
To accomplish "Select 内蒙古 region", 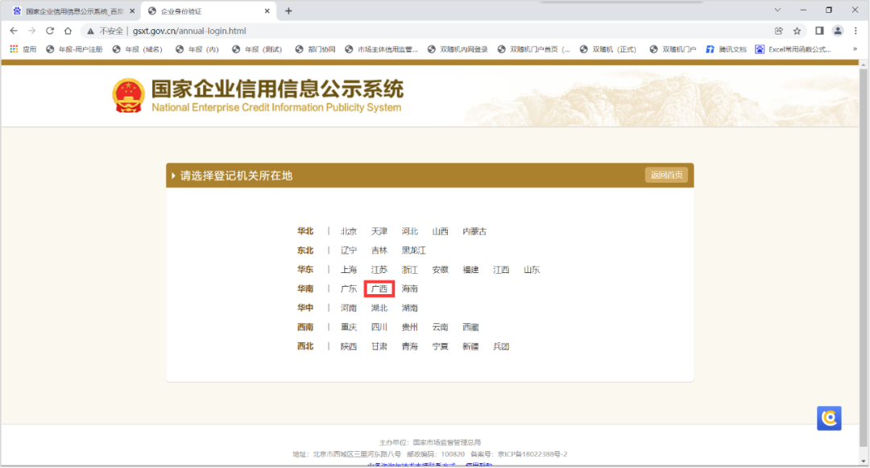I will (474, 231).
